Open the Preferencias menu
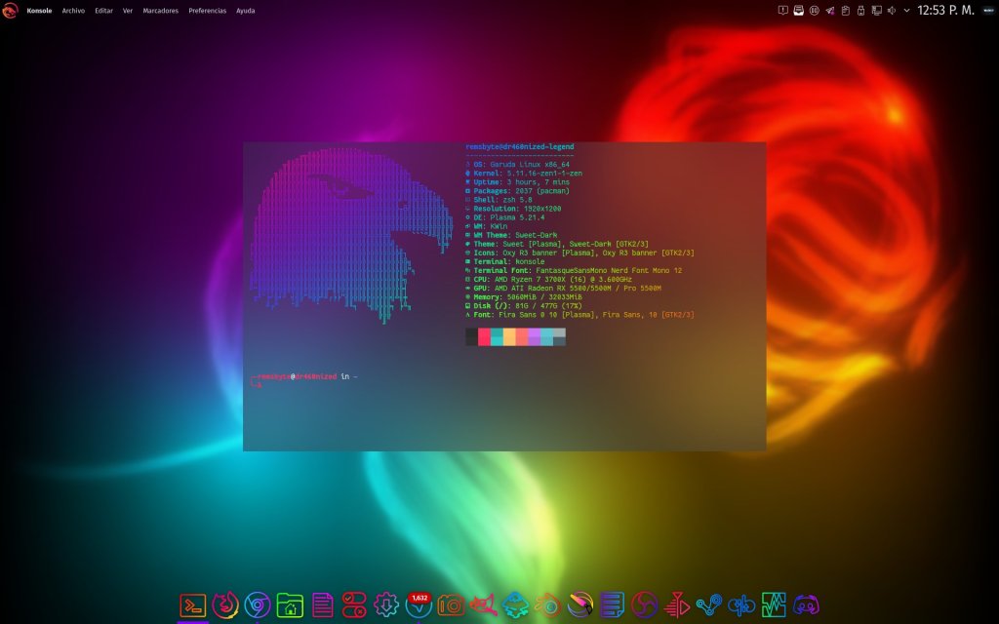The height and width of the screenshot is (624, 999). (207, 11)
